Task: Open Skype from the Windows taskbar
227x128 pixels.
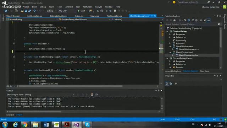Action: pyautogui.click(x=87, y=125)
